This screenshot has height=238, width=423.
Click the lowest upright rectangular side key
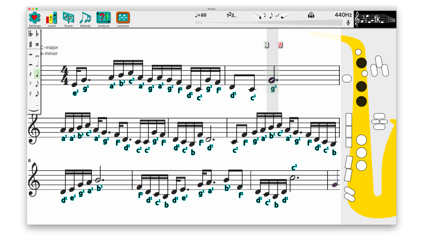[349, 142]
